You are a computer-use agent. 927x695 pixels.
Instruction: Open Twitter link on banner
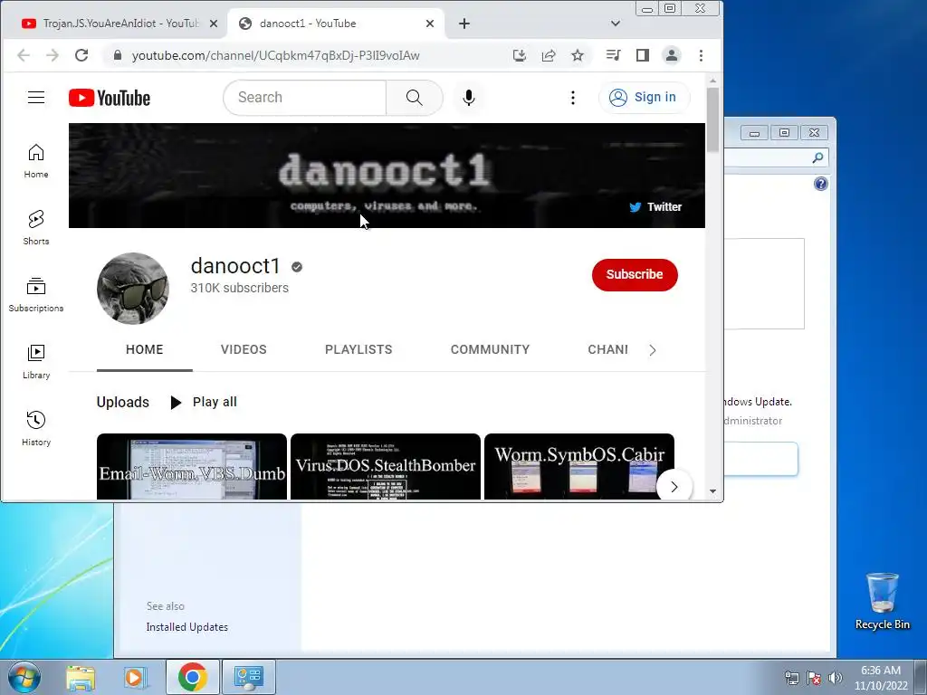655,207
